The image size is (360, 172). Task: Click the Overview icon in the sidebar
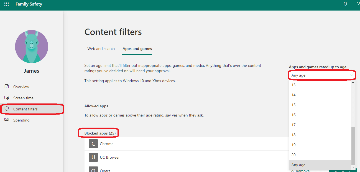7,87
